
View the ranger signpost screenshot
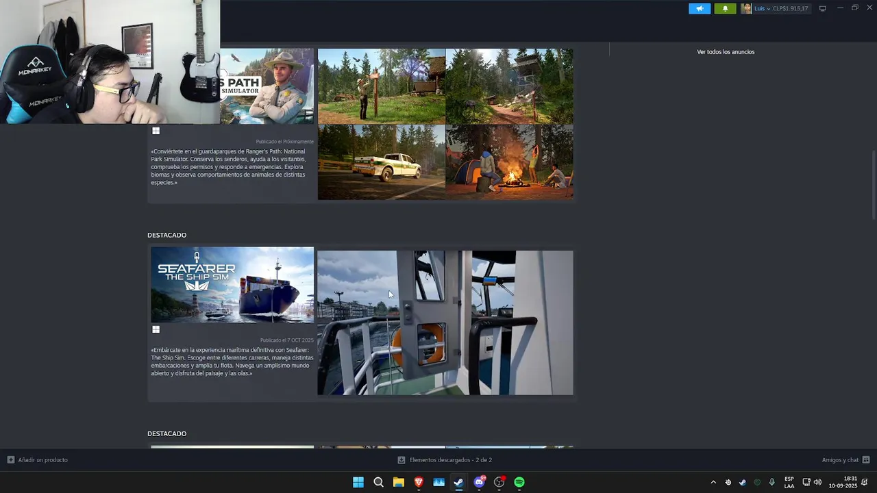381,86
